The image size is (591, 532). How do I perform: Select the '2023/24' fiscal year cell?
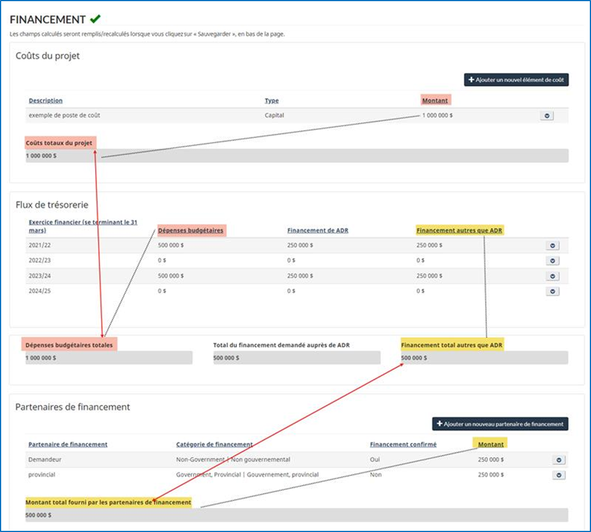40,276
